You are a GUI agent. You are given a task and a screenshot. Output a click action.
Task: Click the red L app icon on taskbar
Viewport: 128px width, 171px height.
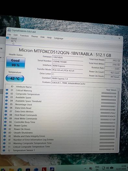[44, 169]
